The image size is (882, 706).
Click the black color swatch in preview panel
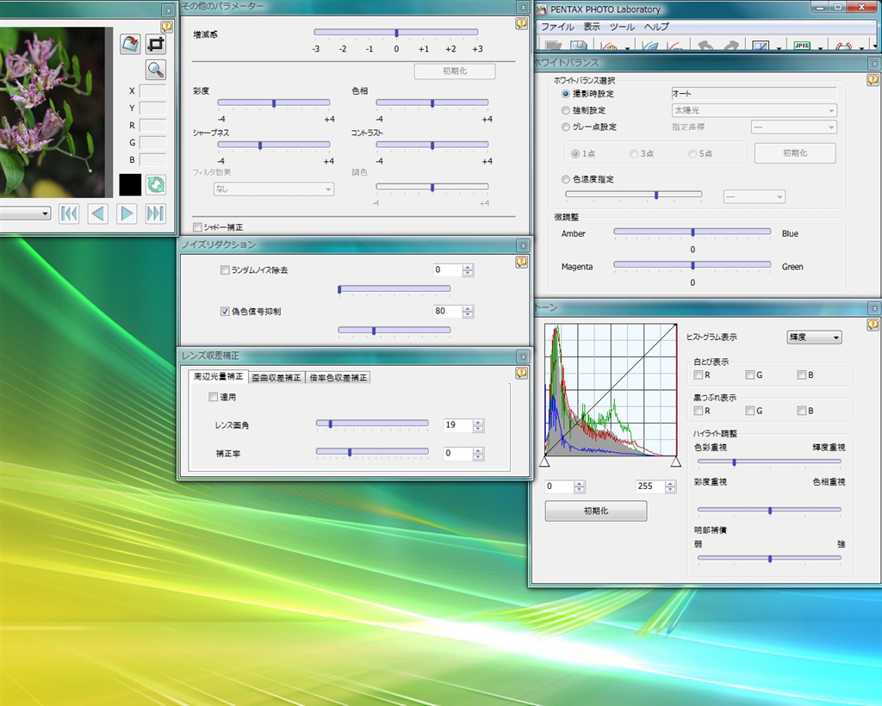[x=130, y=184]
